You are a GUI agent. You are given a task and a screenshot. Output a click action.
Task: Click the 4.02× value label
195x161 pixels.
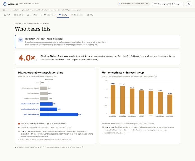click(x=80, y=114)
